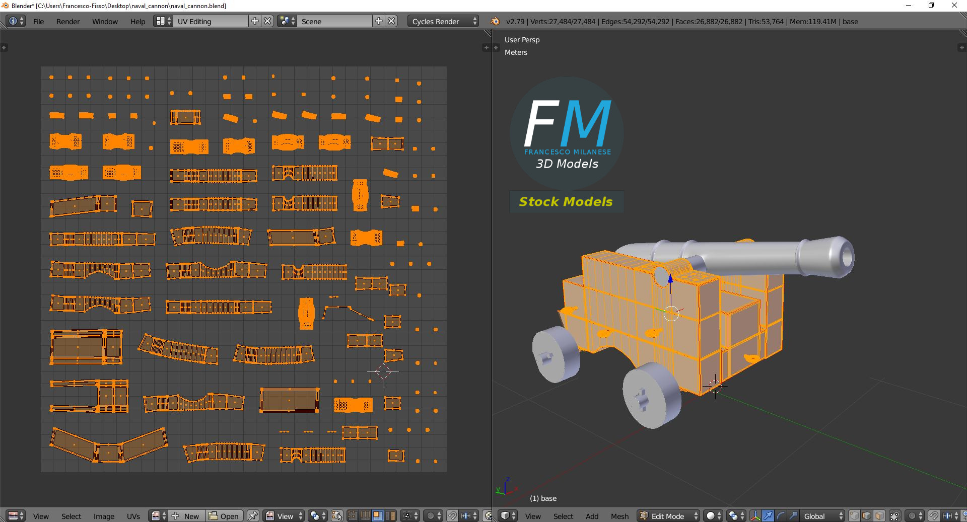Select UV face selection mode
Viewport: 967px width, 522px height.
(x=377, y=516)
